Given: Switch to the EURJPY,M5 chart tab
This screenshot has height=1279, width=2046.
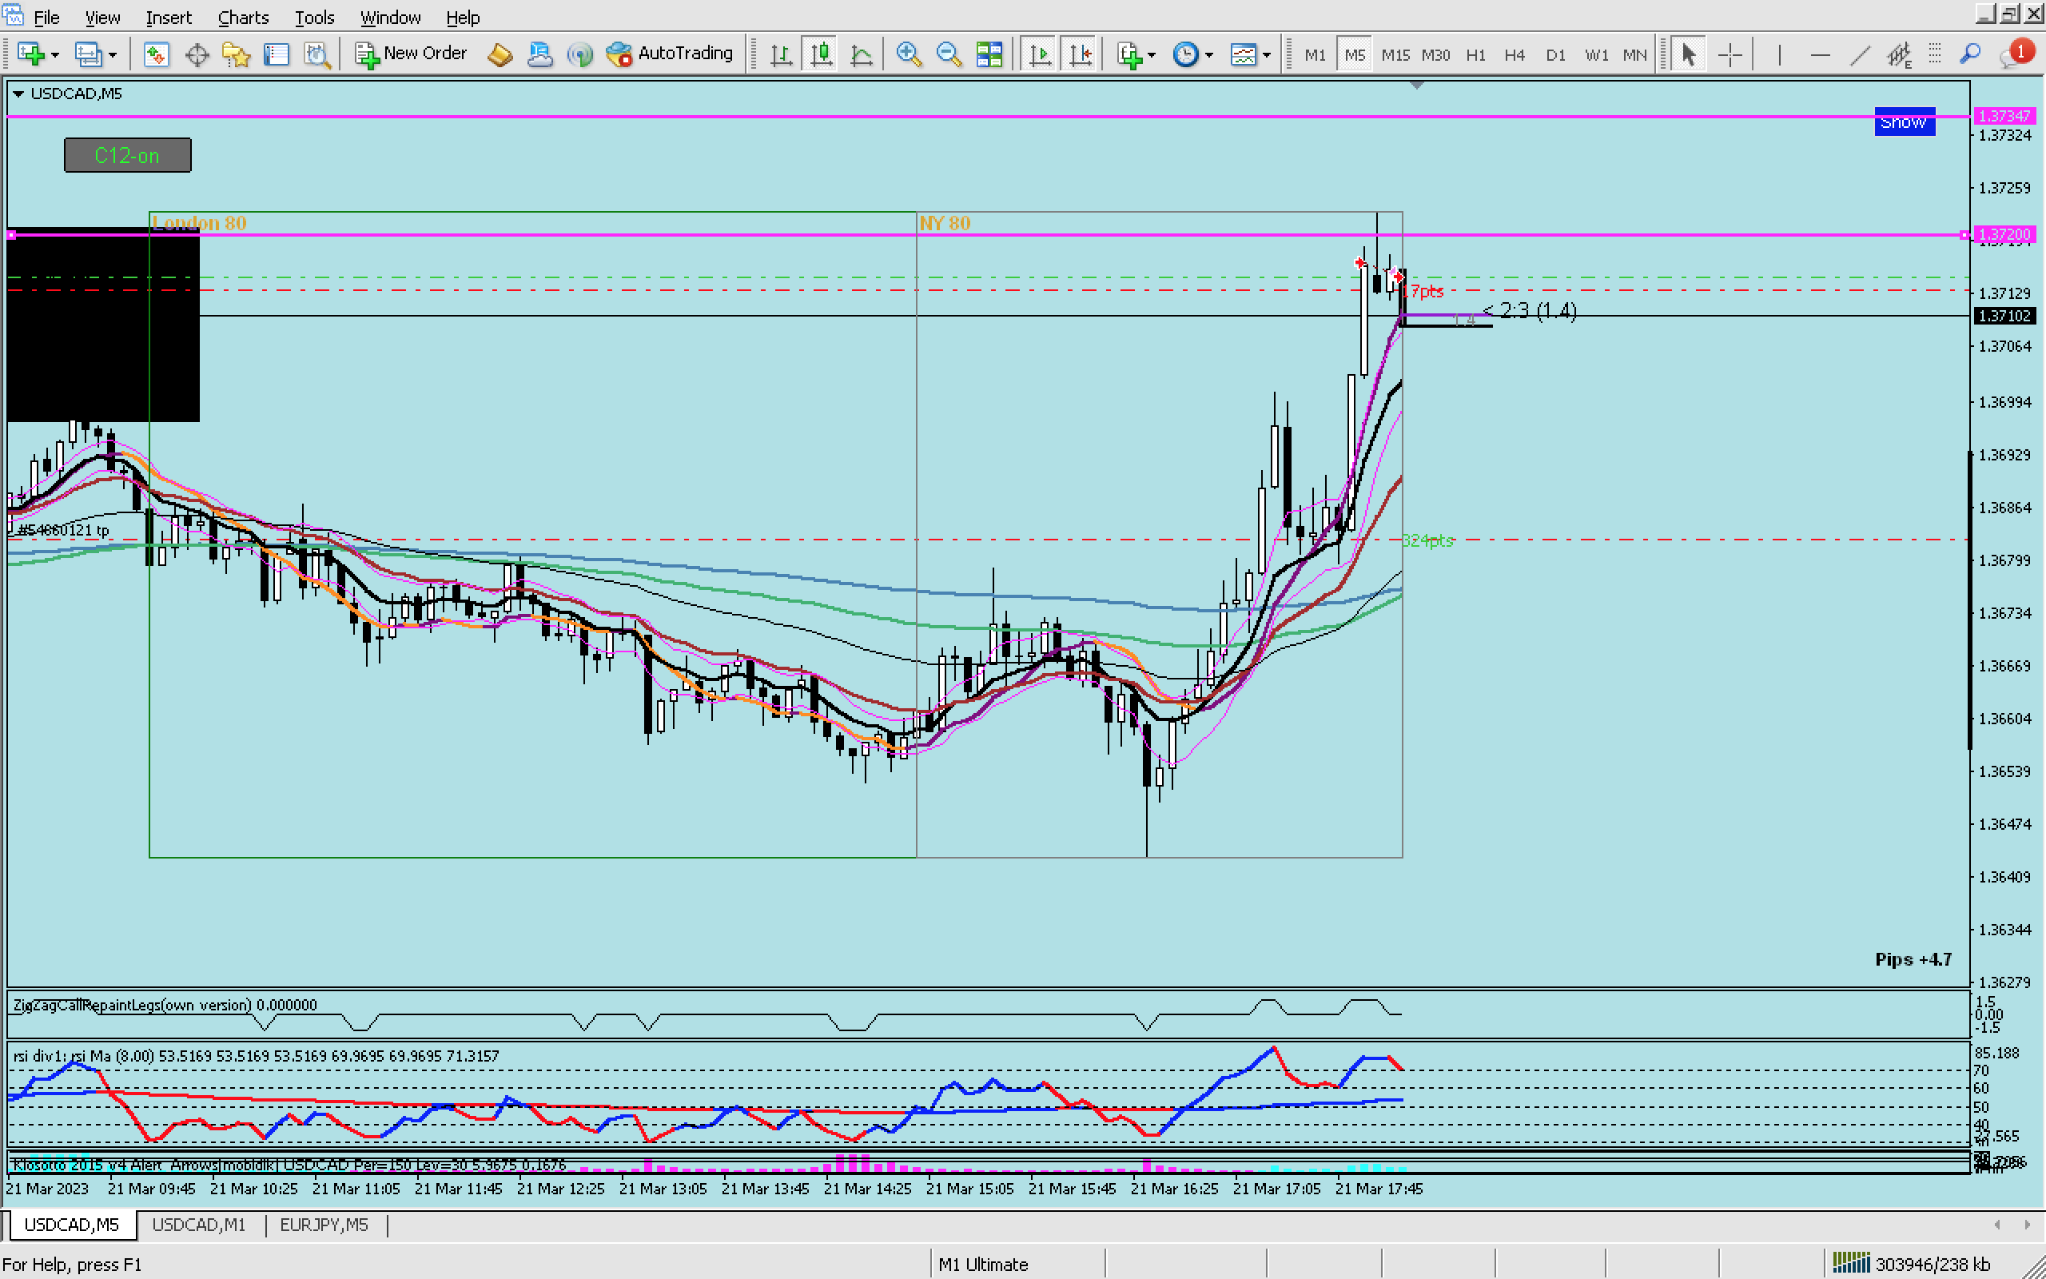Looking at the screenshot, I should coord(324,1224).
